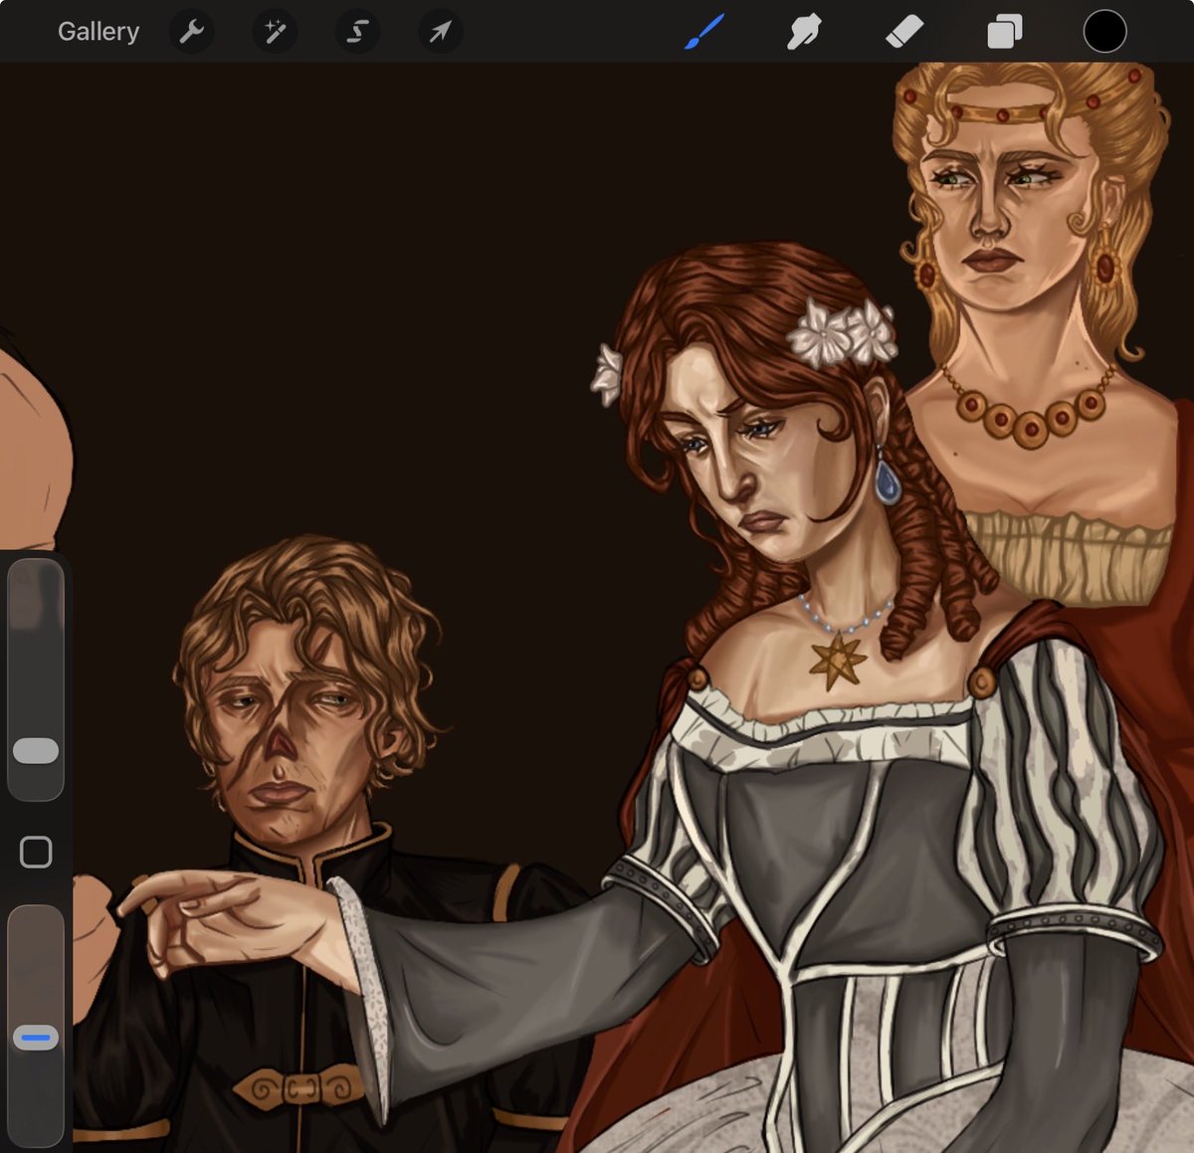Open the Actions wrench menu

(x=192, y=32)
